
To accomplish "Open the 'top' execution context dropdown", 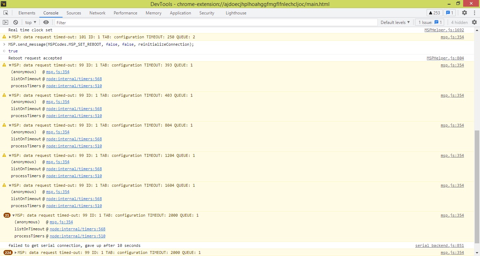I will [30, 22].
